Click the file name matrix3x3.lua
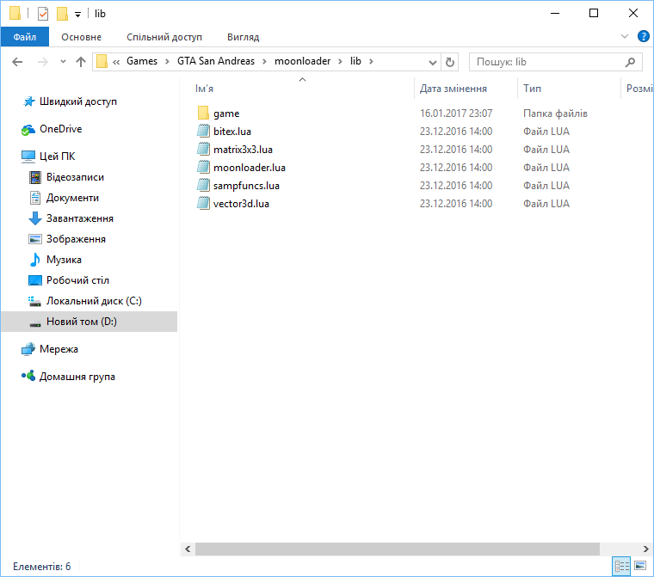Image resolution: width=654 pixels, height=577 pixels. click(x=243, y=150)
